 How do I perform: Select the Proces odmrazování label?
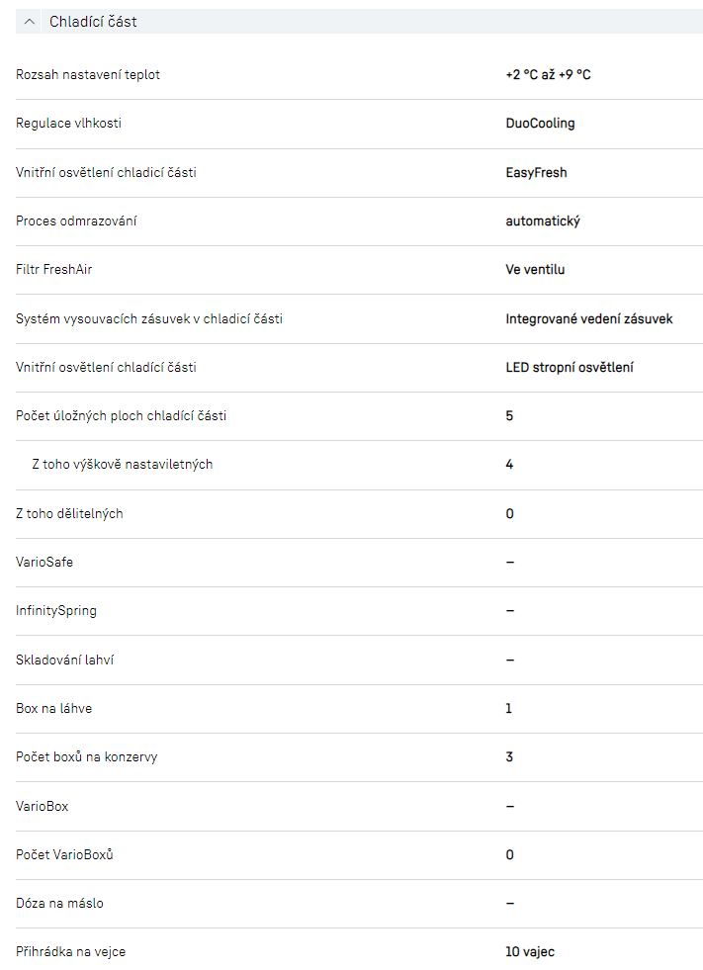76,220
